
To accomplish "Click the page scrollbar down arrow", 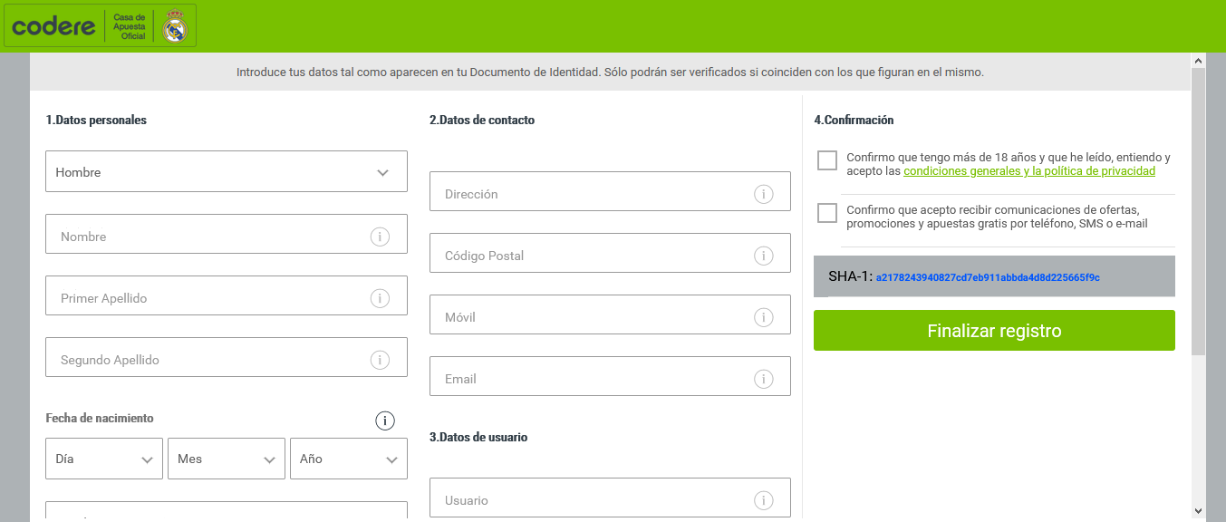I will [x=1198, y=511].
